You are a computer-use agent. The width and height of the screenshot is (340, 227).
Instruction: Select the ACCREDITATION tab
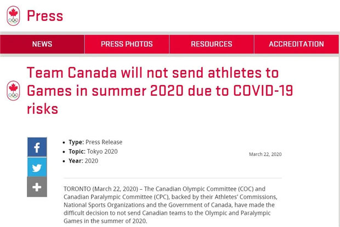(x=296, y=44)
